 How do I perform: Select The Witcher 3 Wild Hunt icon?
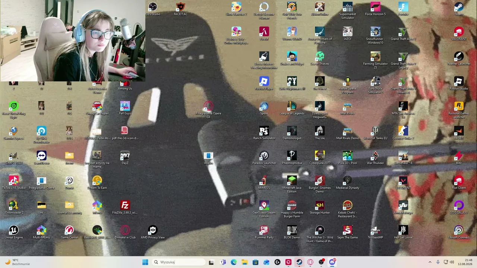pyautogui.click(x=320, y=234)
